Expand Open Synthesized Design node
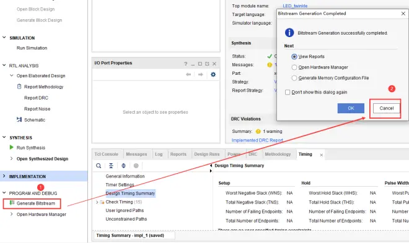Image resolution: width=409 pixels, height=243 pixels. tap(12, 158)
